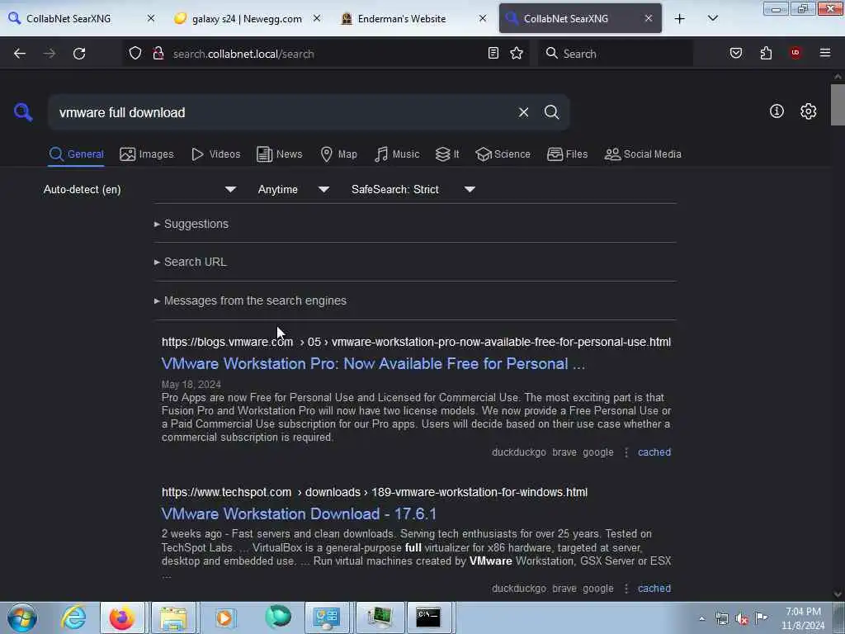This screenshot has height=634, width=845.
Task: Select the Music search category
Action: coord(397,154)
